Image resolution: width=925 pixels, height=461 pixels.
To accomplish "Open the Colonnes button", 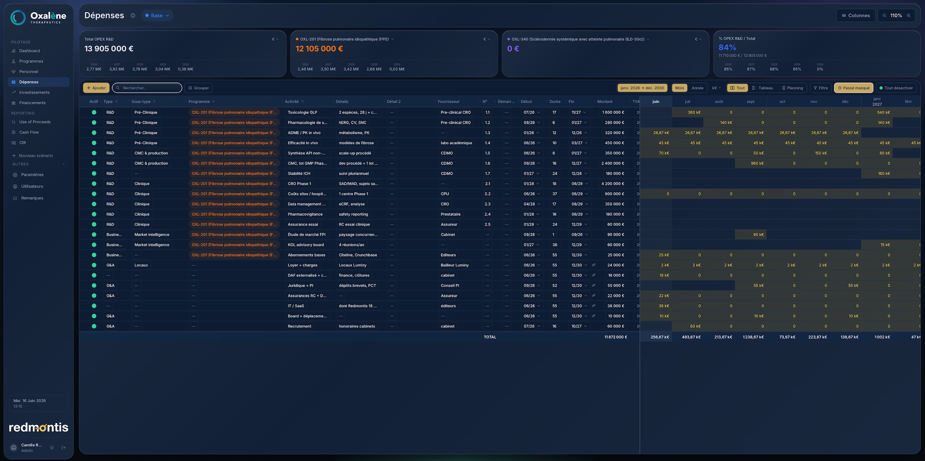I will click(856, 15).
